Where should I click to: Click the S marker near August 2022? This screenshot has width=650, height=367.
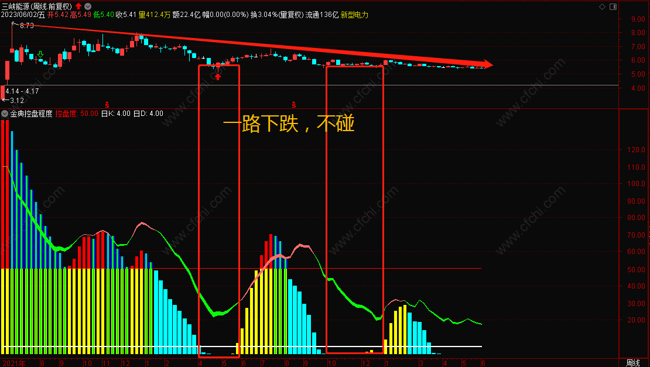click(x=294, y=104)
